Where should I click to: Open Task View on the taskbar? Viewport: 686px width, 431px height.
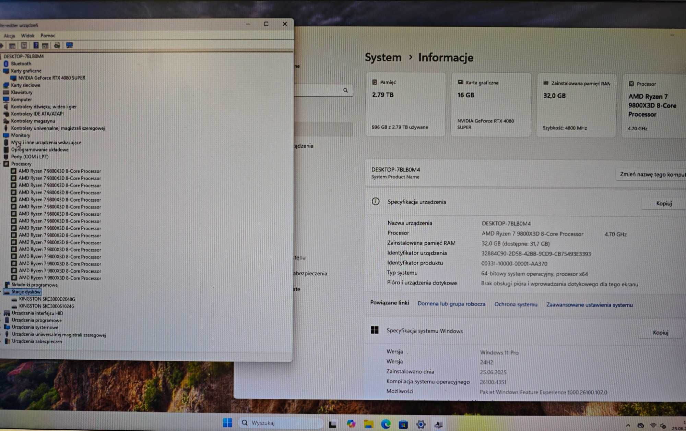pos(332,424)
